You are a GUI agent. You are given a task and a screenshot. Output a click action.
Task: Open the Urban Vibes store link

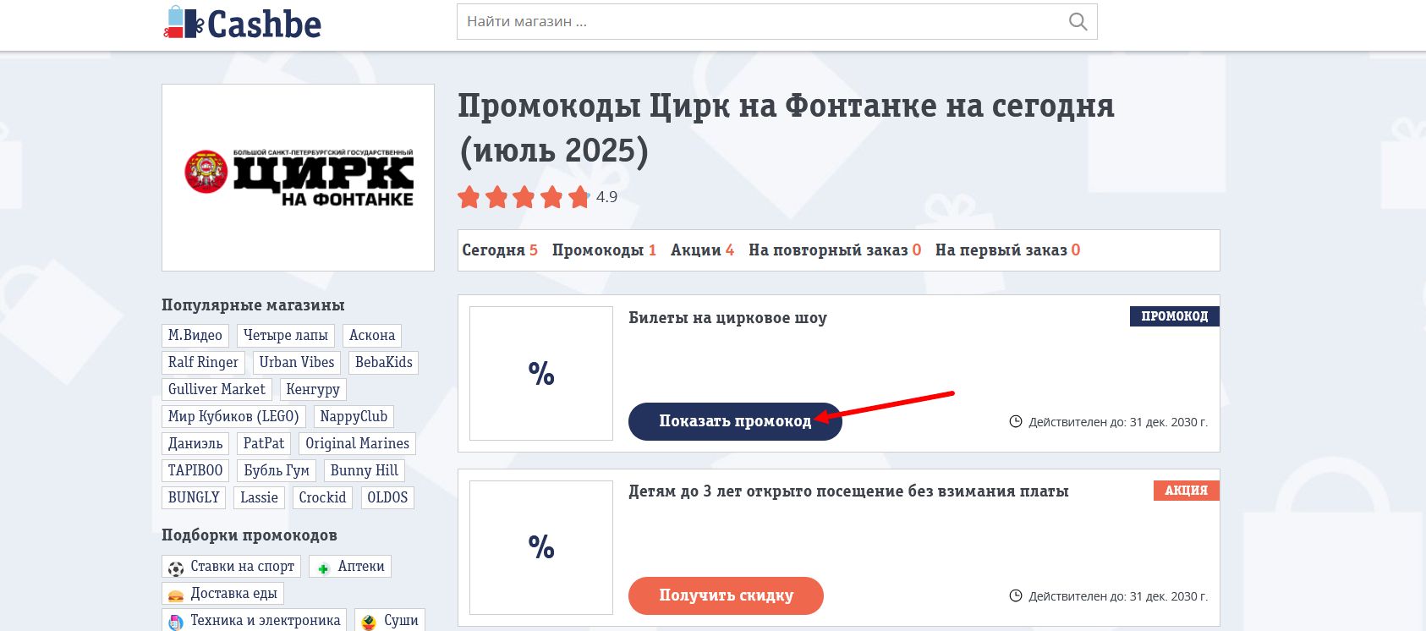[x=297, y=363]
